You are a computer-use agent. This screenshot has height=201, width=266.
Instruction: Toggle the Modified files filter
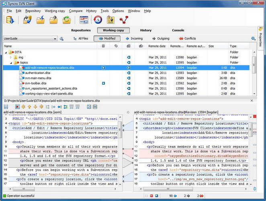pyautogui.click(x=107, y=39)
